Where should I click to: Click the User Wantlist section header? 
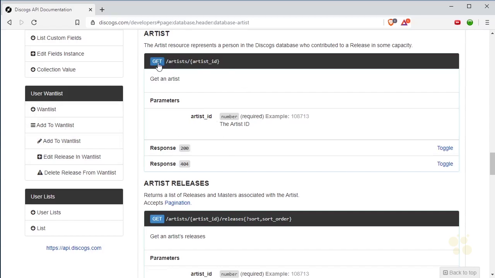pyautogui.click(x=74, y=93)
